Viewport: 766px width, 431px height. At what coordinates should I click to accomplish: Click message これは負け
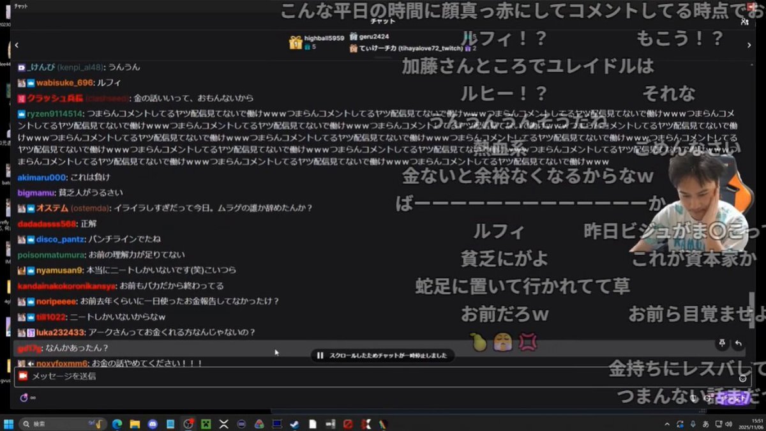(90, 177)
